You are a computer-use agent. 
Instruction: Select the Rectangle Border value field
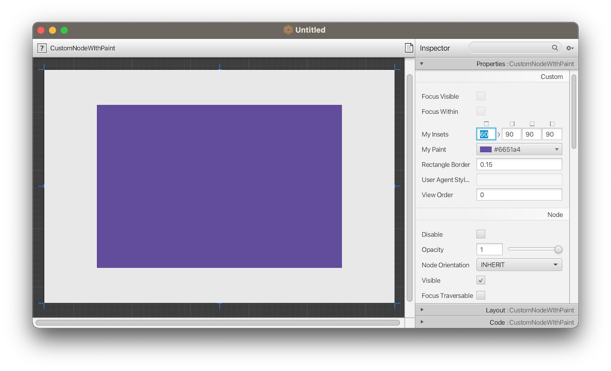(519, 164)
